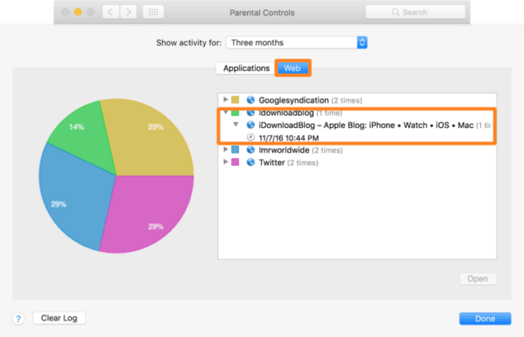
Task: Expand the Twitter entry
Action: [225, 162]
